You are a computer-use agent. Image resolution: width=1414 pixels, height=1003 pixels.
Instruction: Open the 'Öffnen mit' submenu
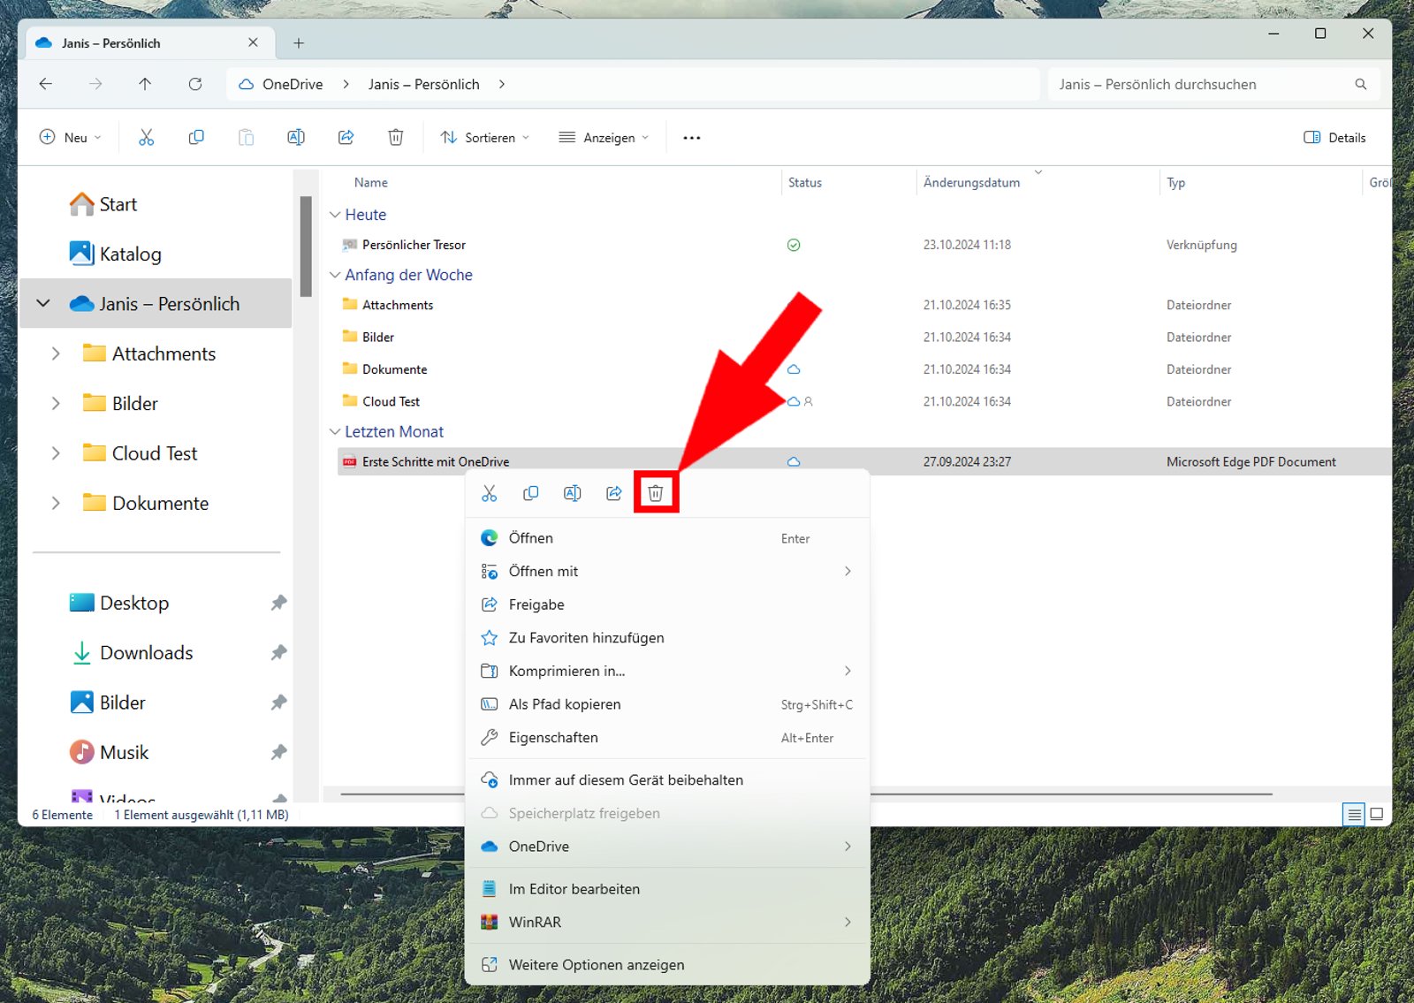point(543,571)
